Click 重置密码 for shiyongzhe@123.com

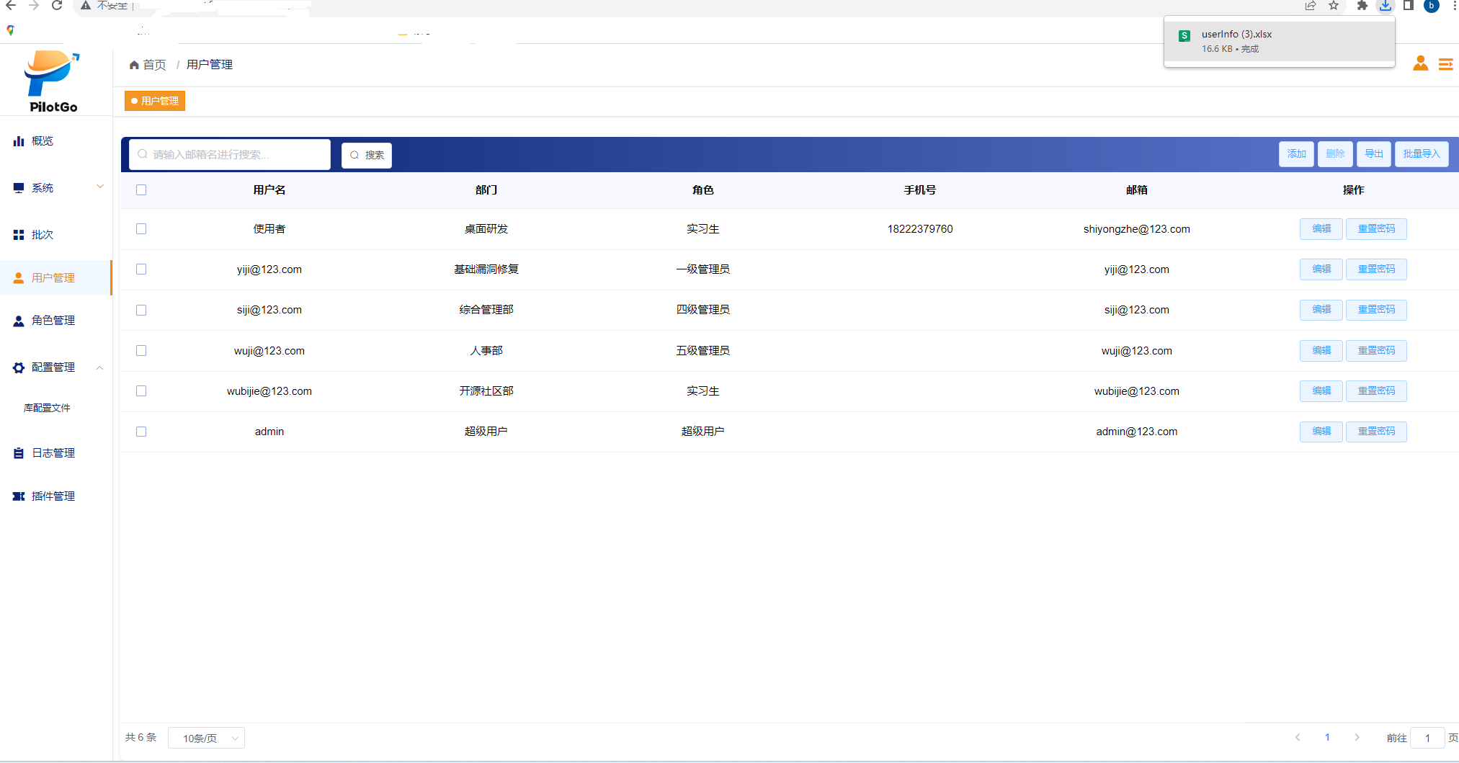point(1376,229)
